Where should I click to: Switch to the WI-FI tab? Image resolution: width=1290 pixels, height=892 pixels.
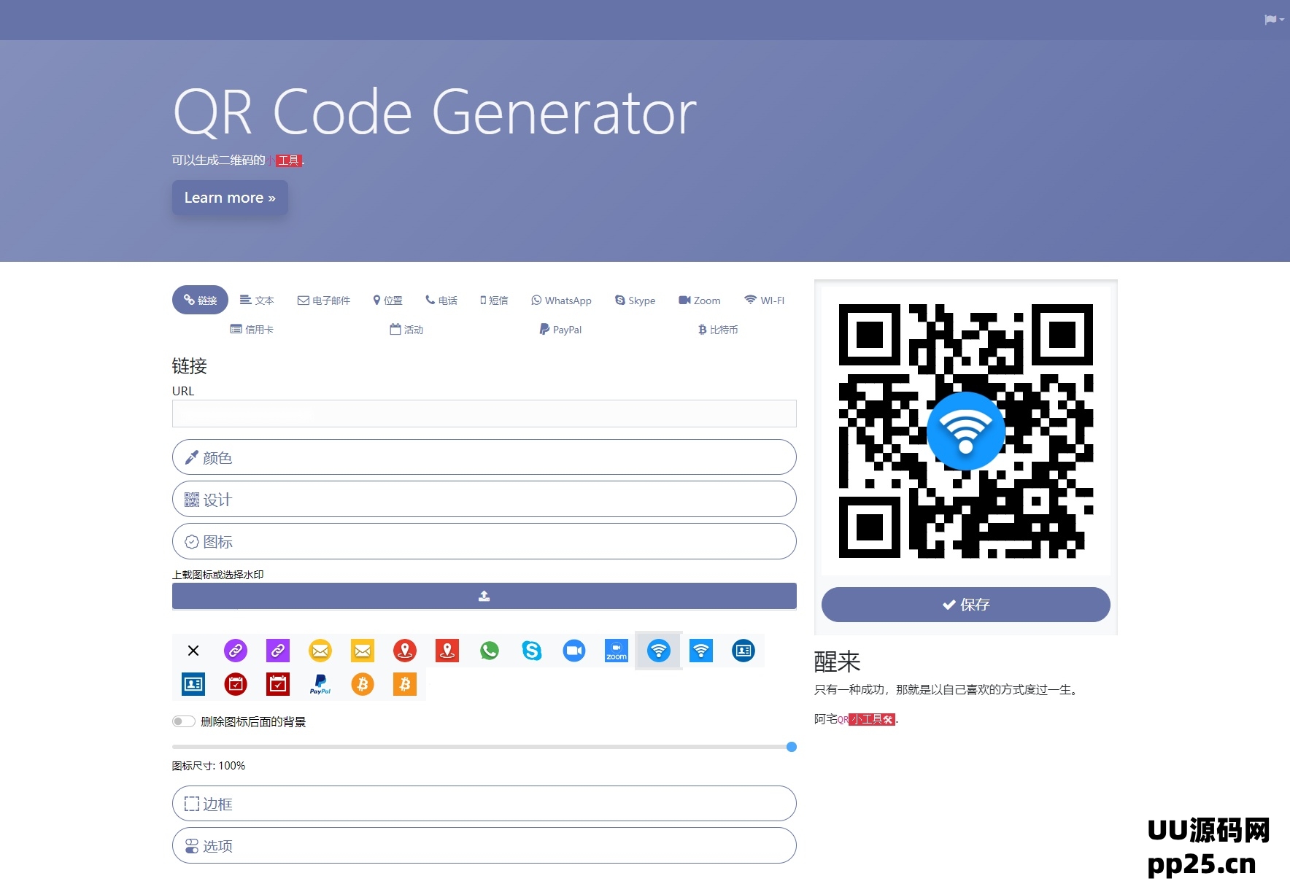764,300
